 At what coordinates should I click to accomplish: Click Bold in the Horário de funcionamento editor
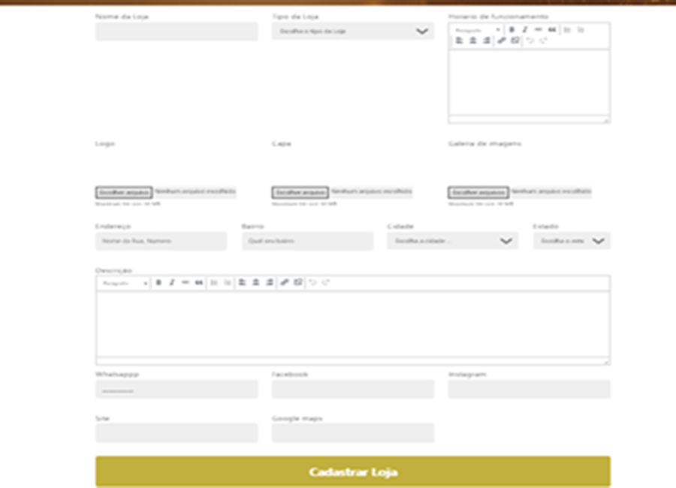coord(512,29)
